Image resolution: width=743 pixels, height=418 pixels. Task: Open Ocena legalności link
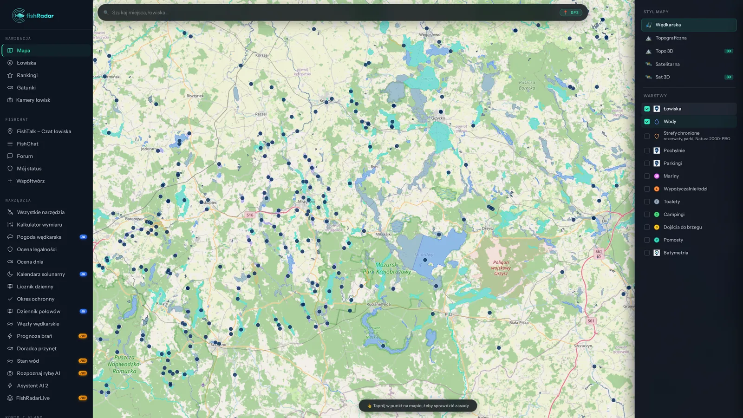(46, 249)
